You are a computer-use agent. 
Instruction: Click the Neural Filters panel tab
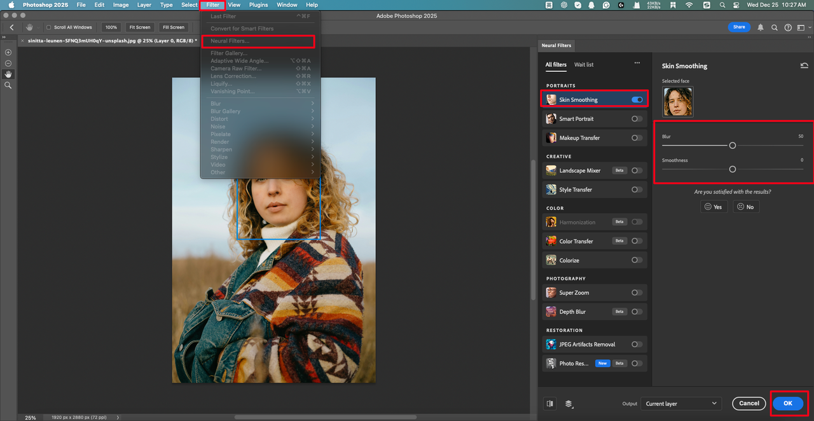coord(556,45)
